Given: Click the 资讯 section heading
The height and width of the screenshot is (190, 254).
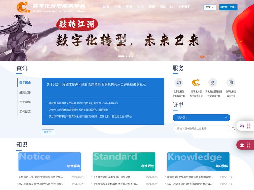Looking at the screenshot, I should click(22, 68).
